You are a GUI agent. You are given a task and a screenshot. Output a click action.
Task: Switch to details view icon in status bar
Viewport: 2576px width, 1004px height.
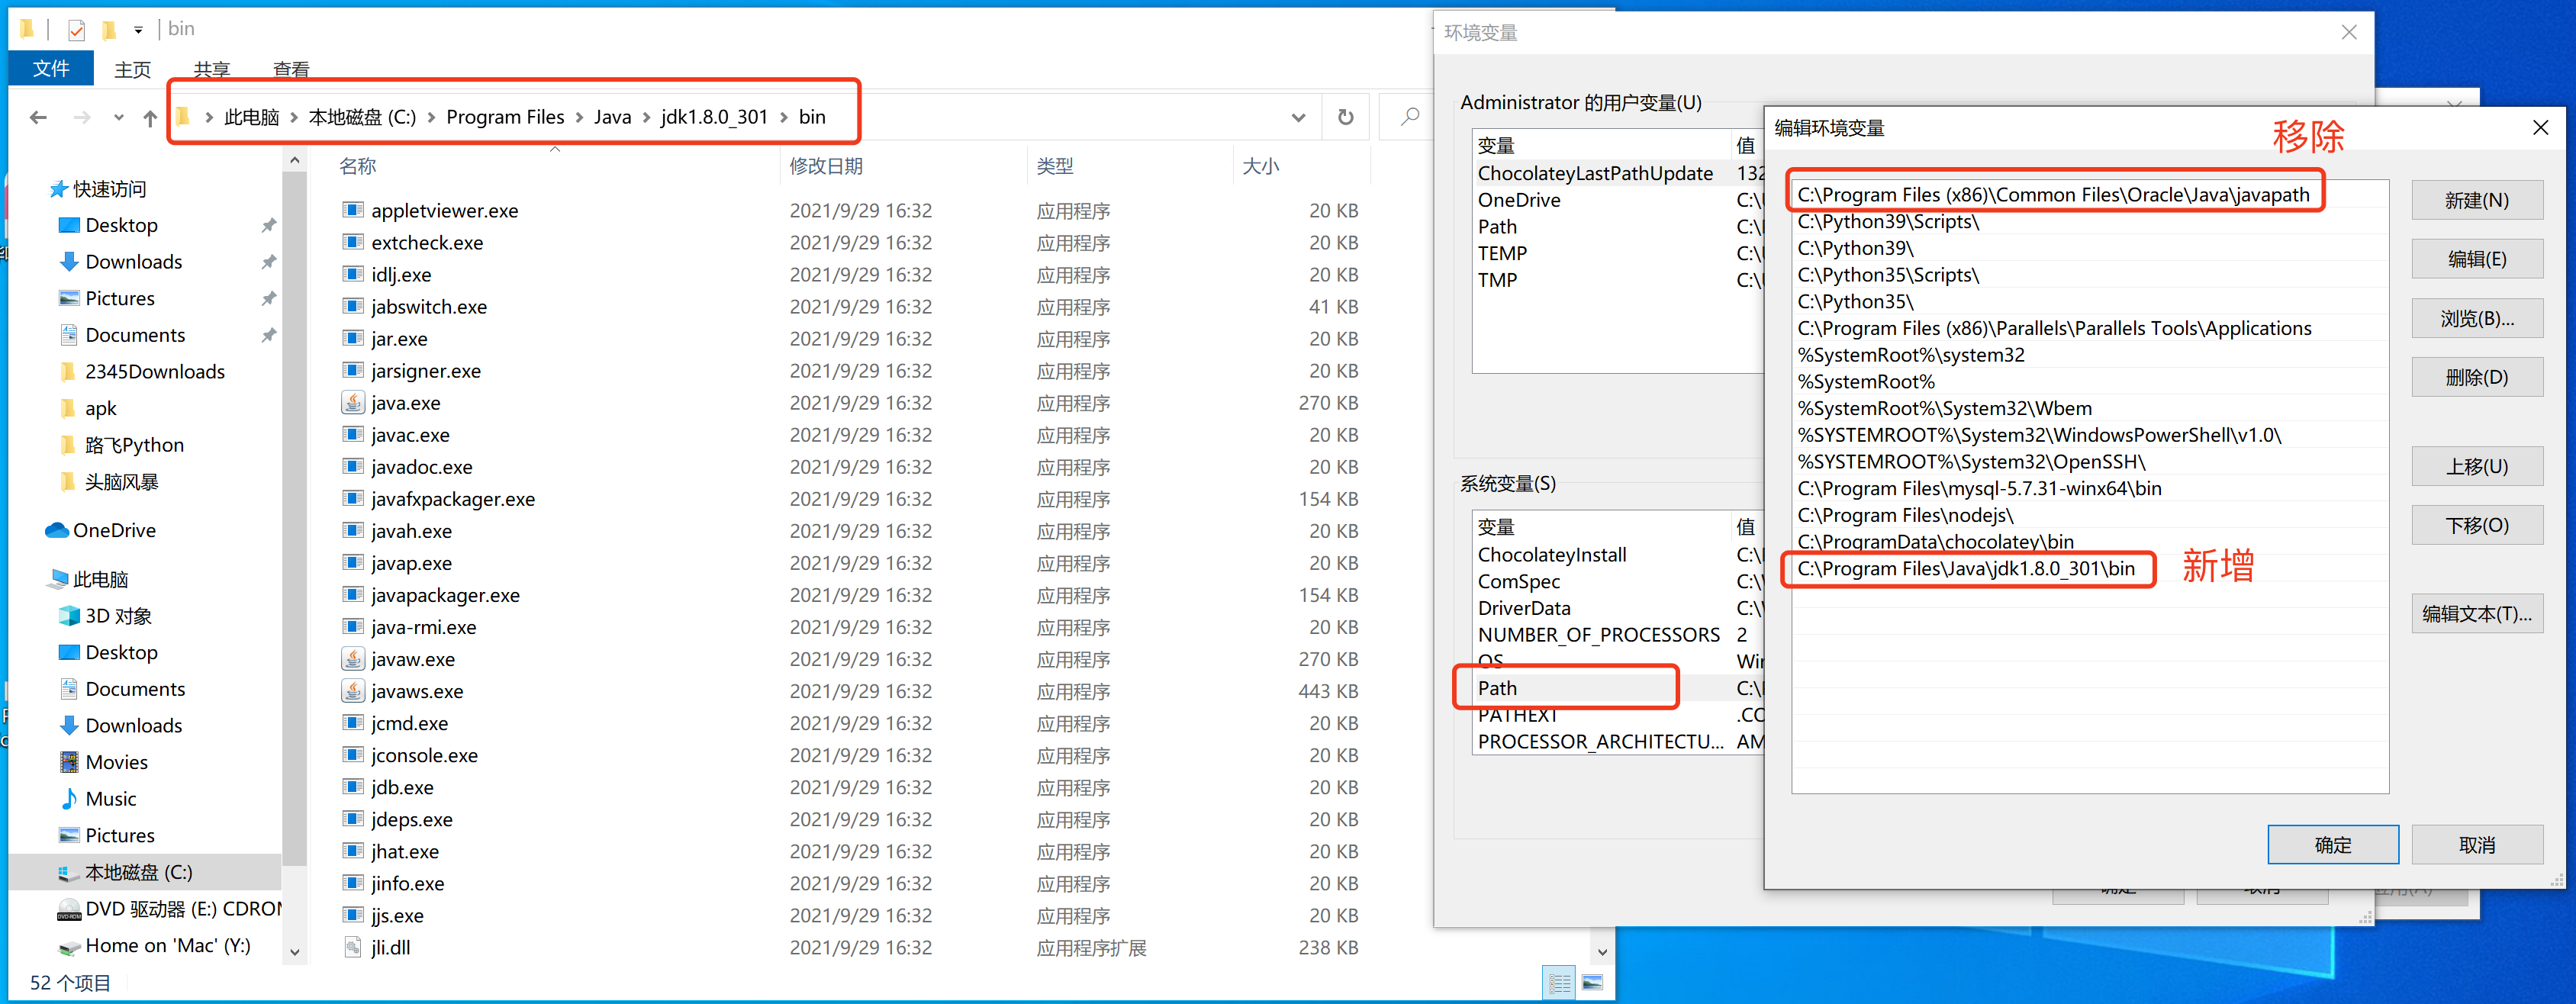pos(1559,983)
